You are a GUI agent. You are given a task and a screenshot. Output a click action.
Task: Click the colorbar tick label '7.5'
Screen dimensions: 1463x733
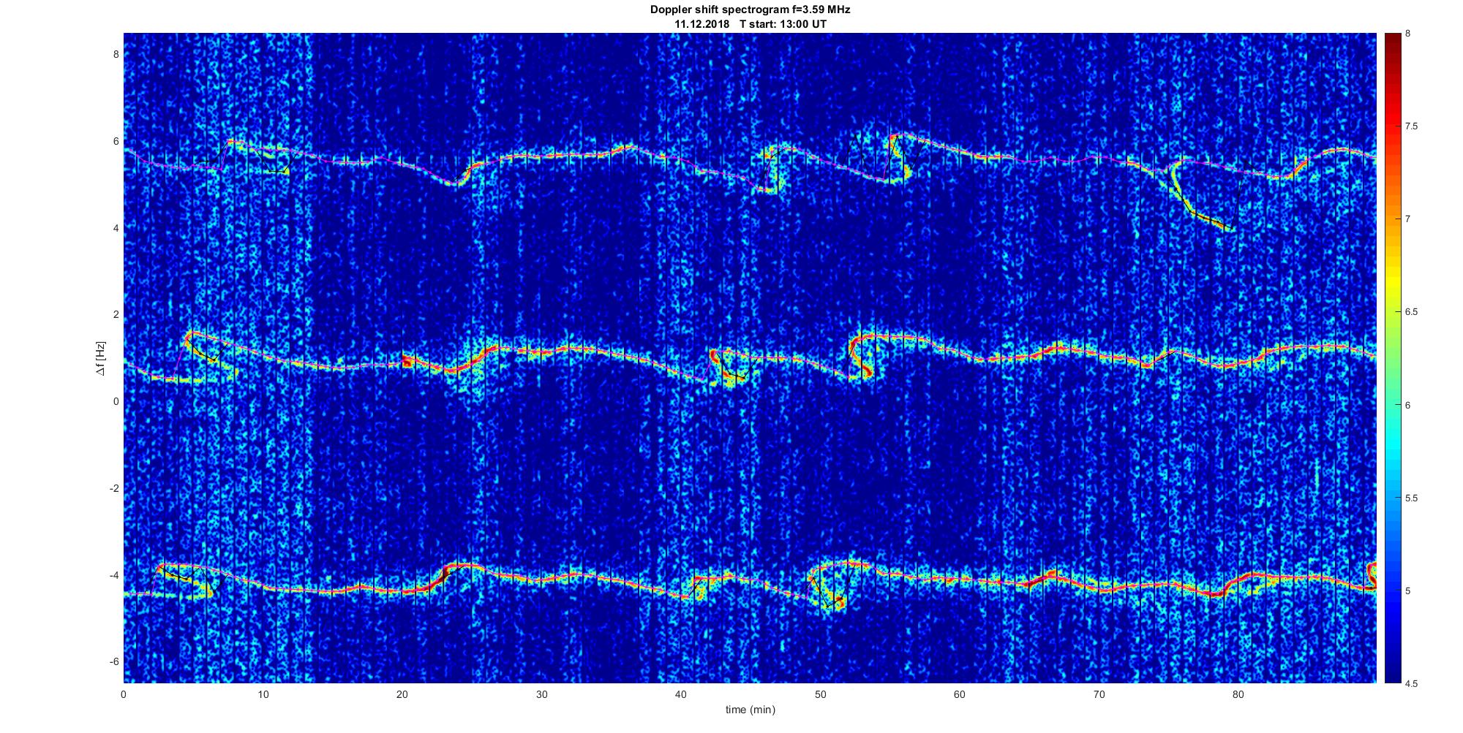coord(1411,126)
